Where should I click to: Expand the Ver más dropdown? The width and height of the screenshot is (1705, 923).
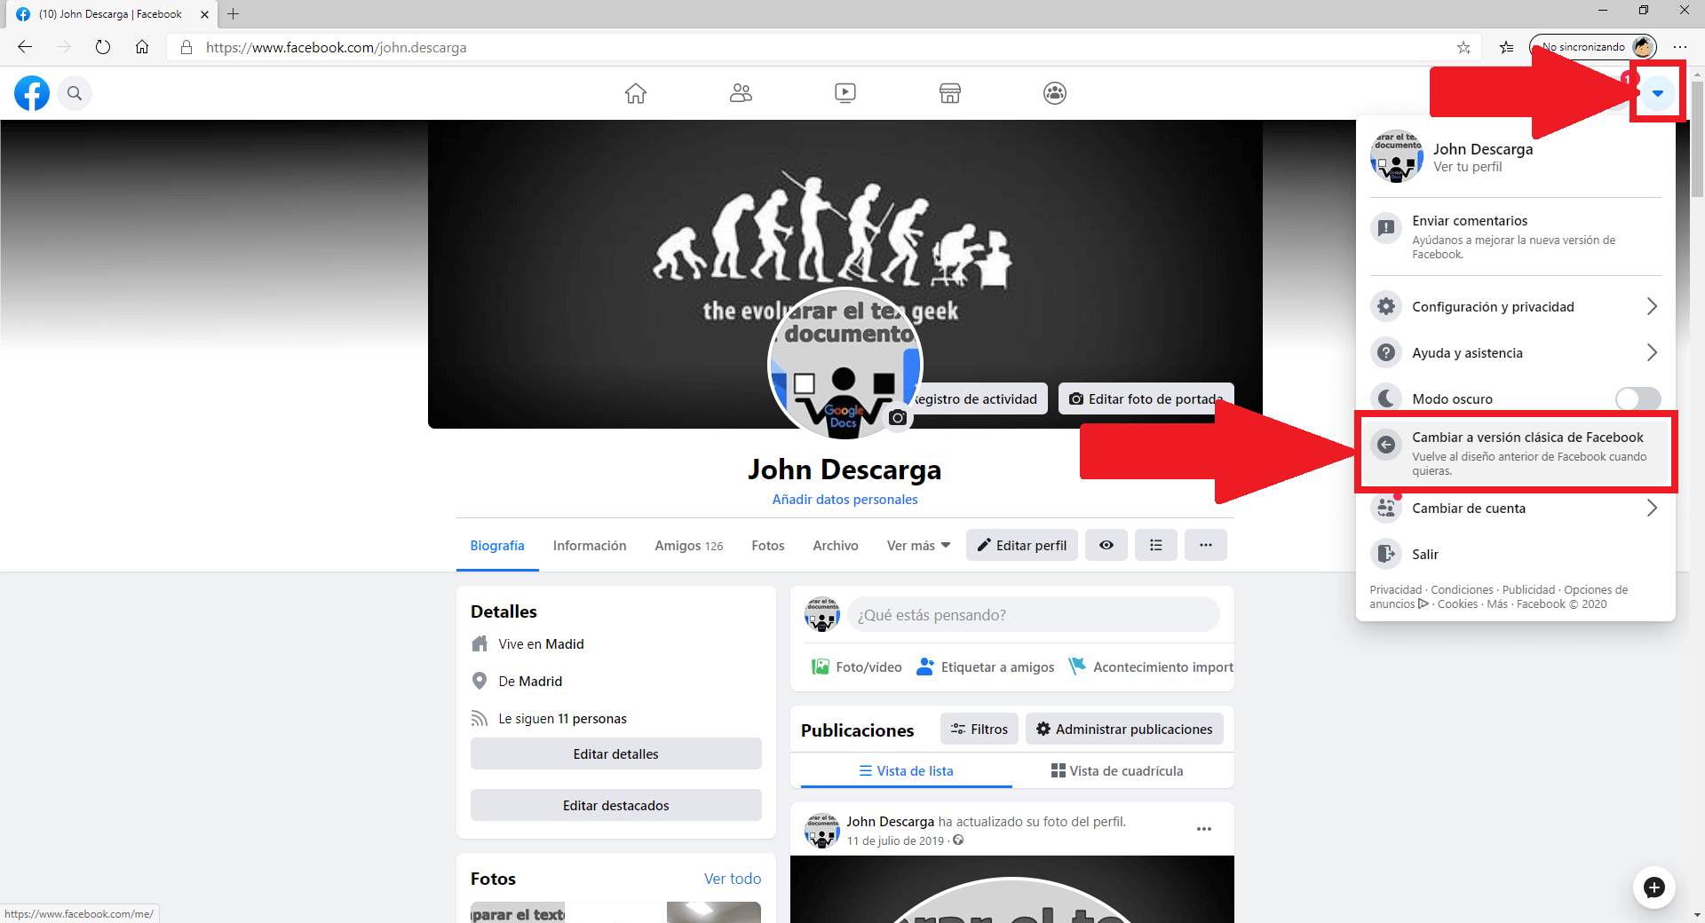click(x=918, y=546)
